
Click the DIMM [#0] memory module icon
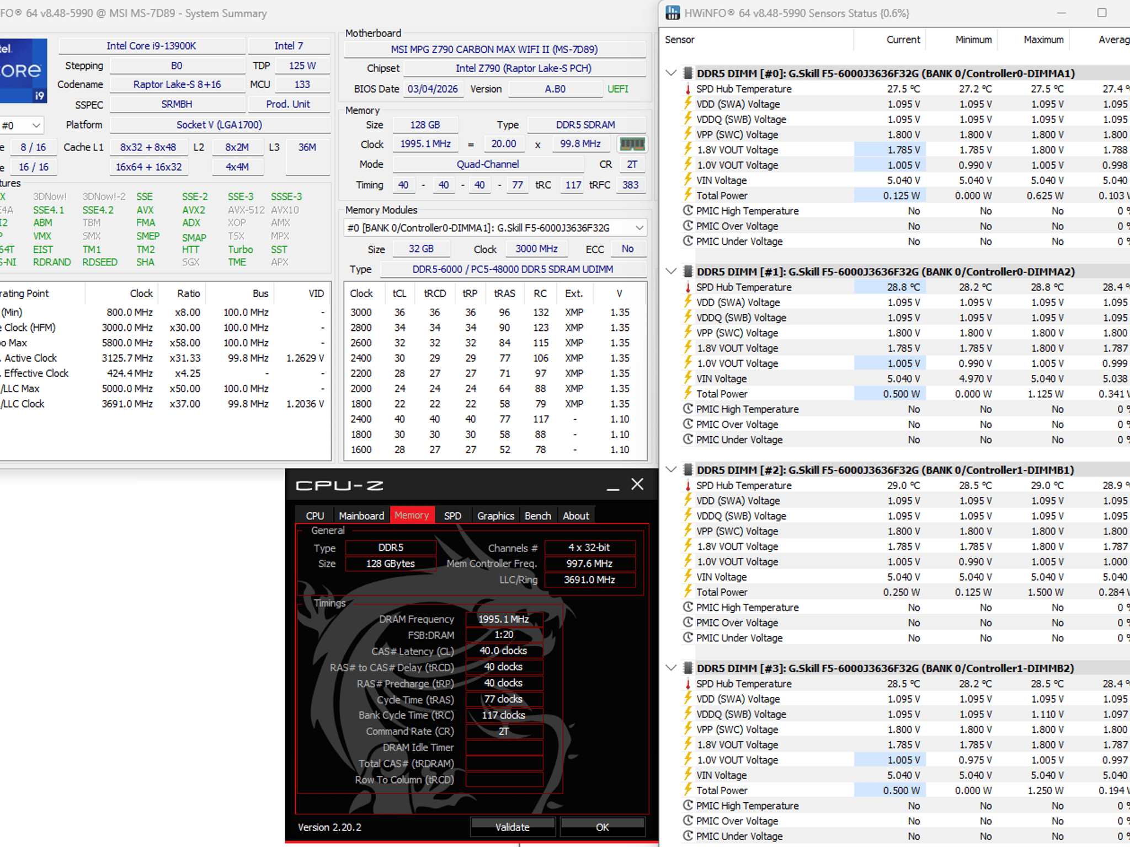(x=688, y=73)
